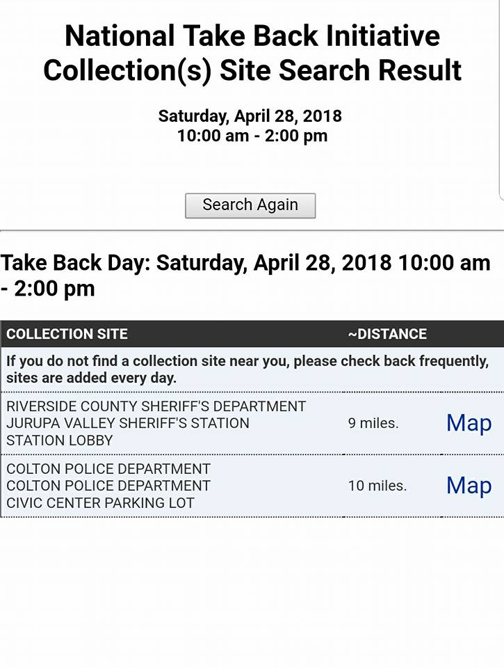504x668 pixels.
Task: Click the Search Again button
Action: coord(250,205)
